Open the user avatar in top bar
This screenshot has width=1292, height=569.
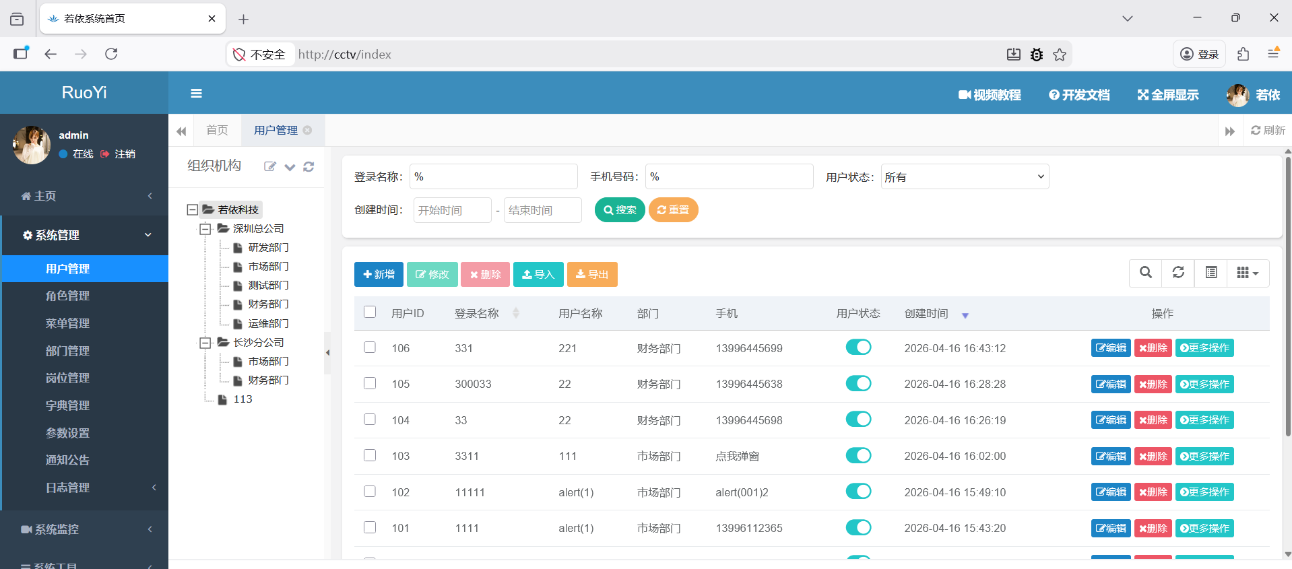point(1237,95)
